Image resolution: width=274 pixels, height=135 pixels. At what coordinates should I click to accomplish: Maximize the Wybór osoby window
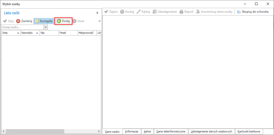[256, 4]
